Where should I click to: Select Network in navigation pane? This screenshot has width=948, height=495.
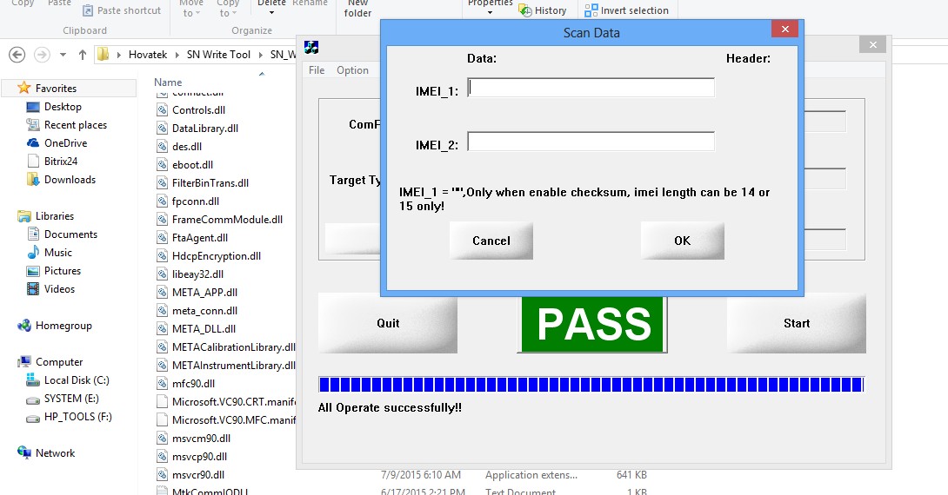coord(55,452)
